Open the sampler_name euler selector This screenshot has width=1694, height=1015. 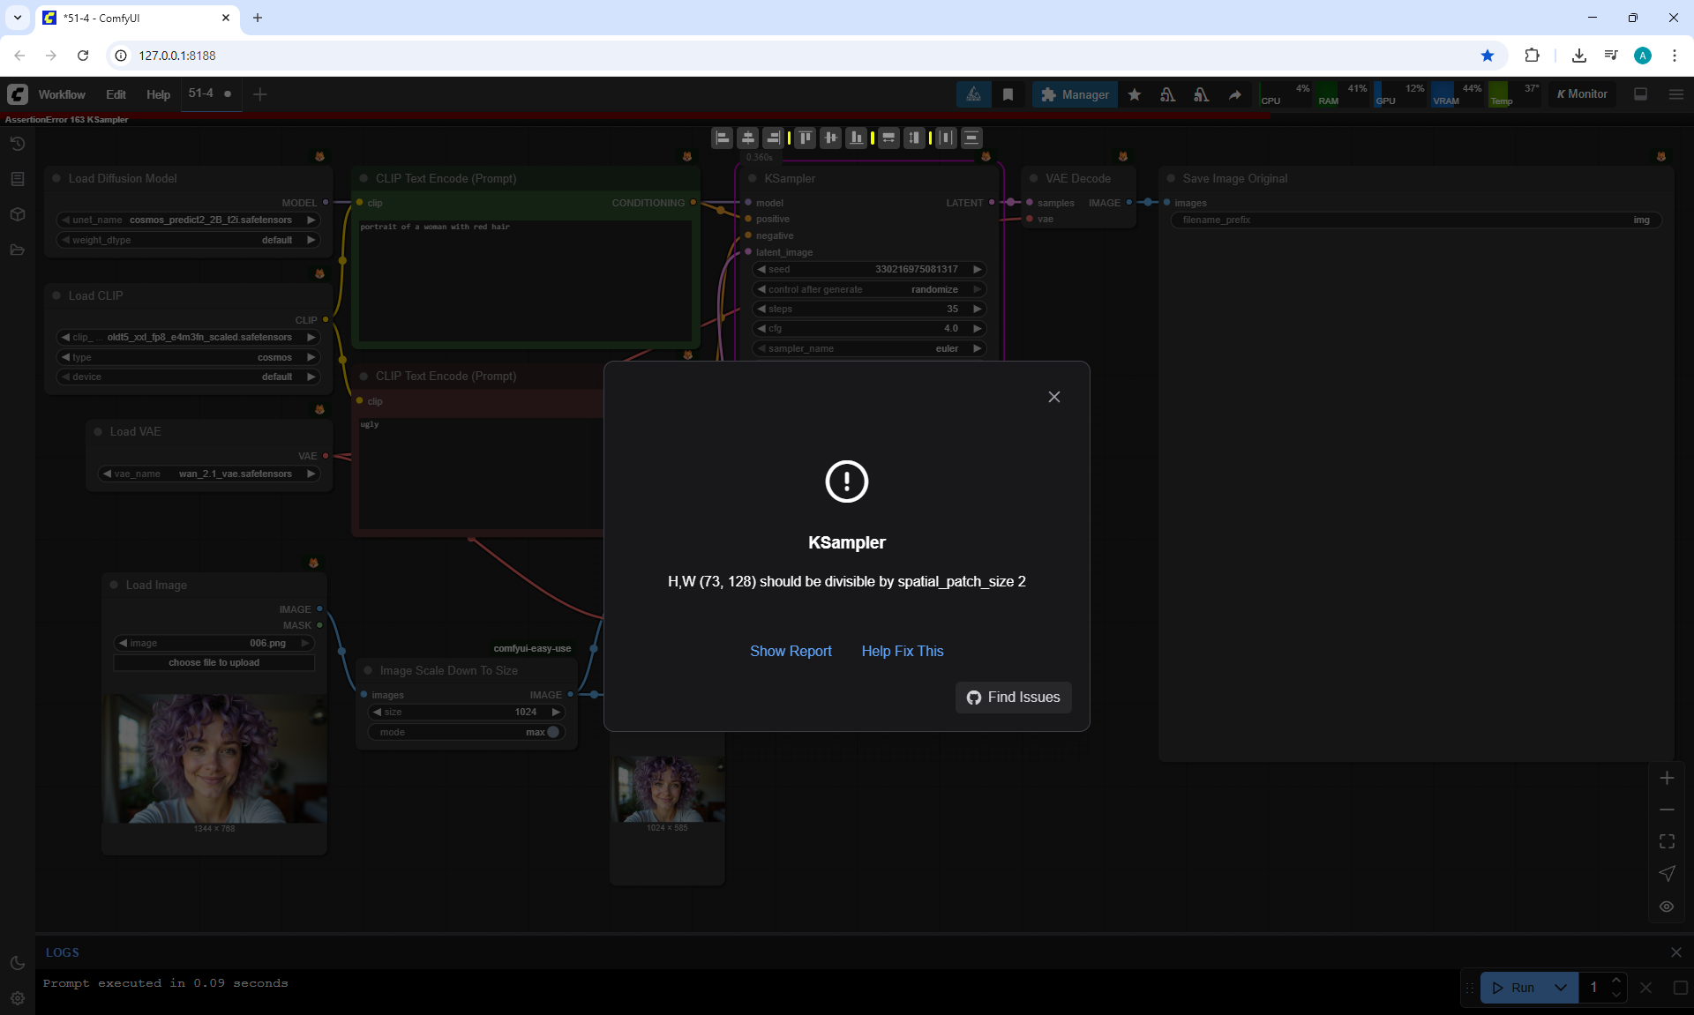(869, 348)
